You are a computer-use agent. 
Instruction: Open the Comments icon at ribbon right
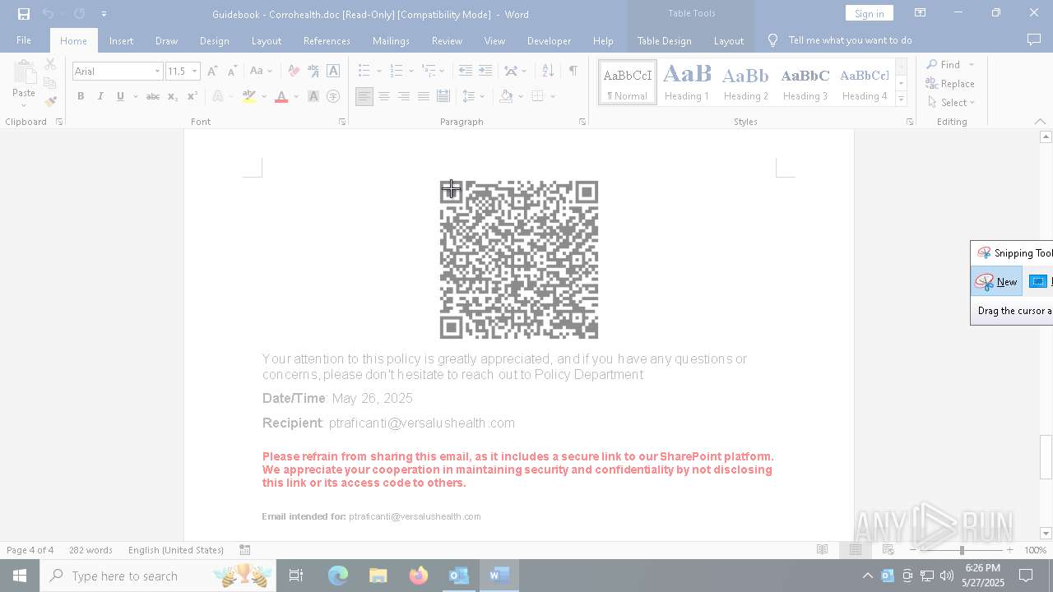[x=1034, y=40]
